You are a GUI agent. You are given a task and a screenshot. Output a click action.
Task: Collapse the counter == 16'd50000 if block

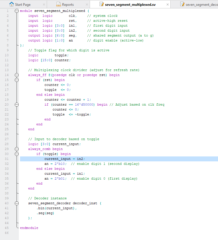pos(17,104)
